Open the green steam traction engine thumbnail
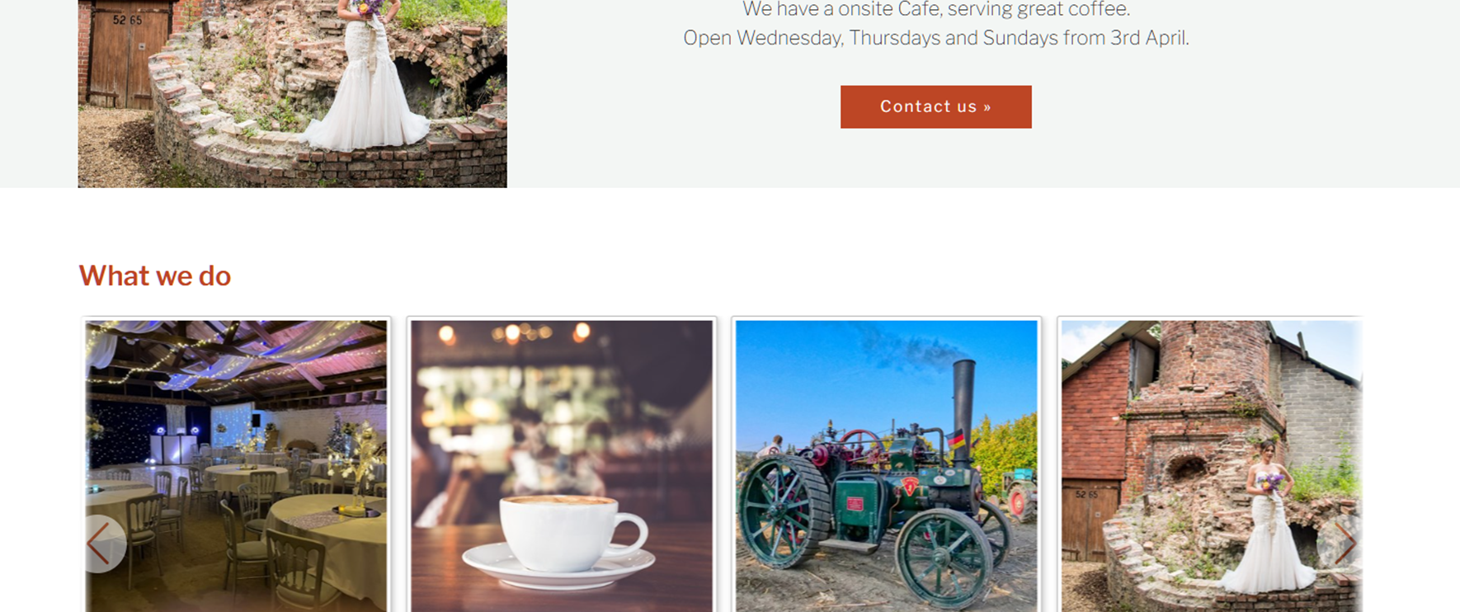 coord(887,466)
